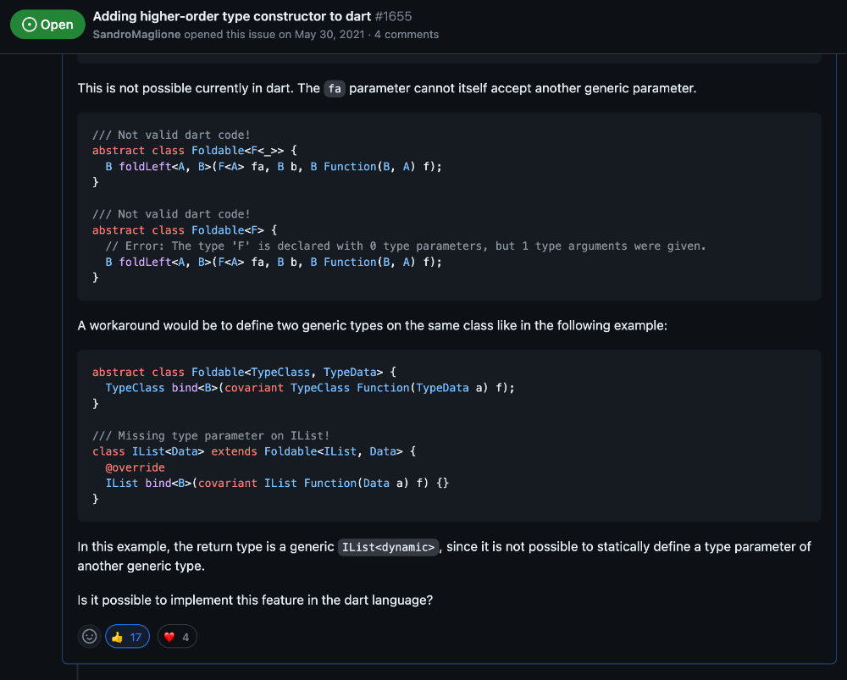Click the 'abstract class Foldable<TypeClass, TypeData>' code line

pyautogui.click(x=238, y=372)
